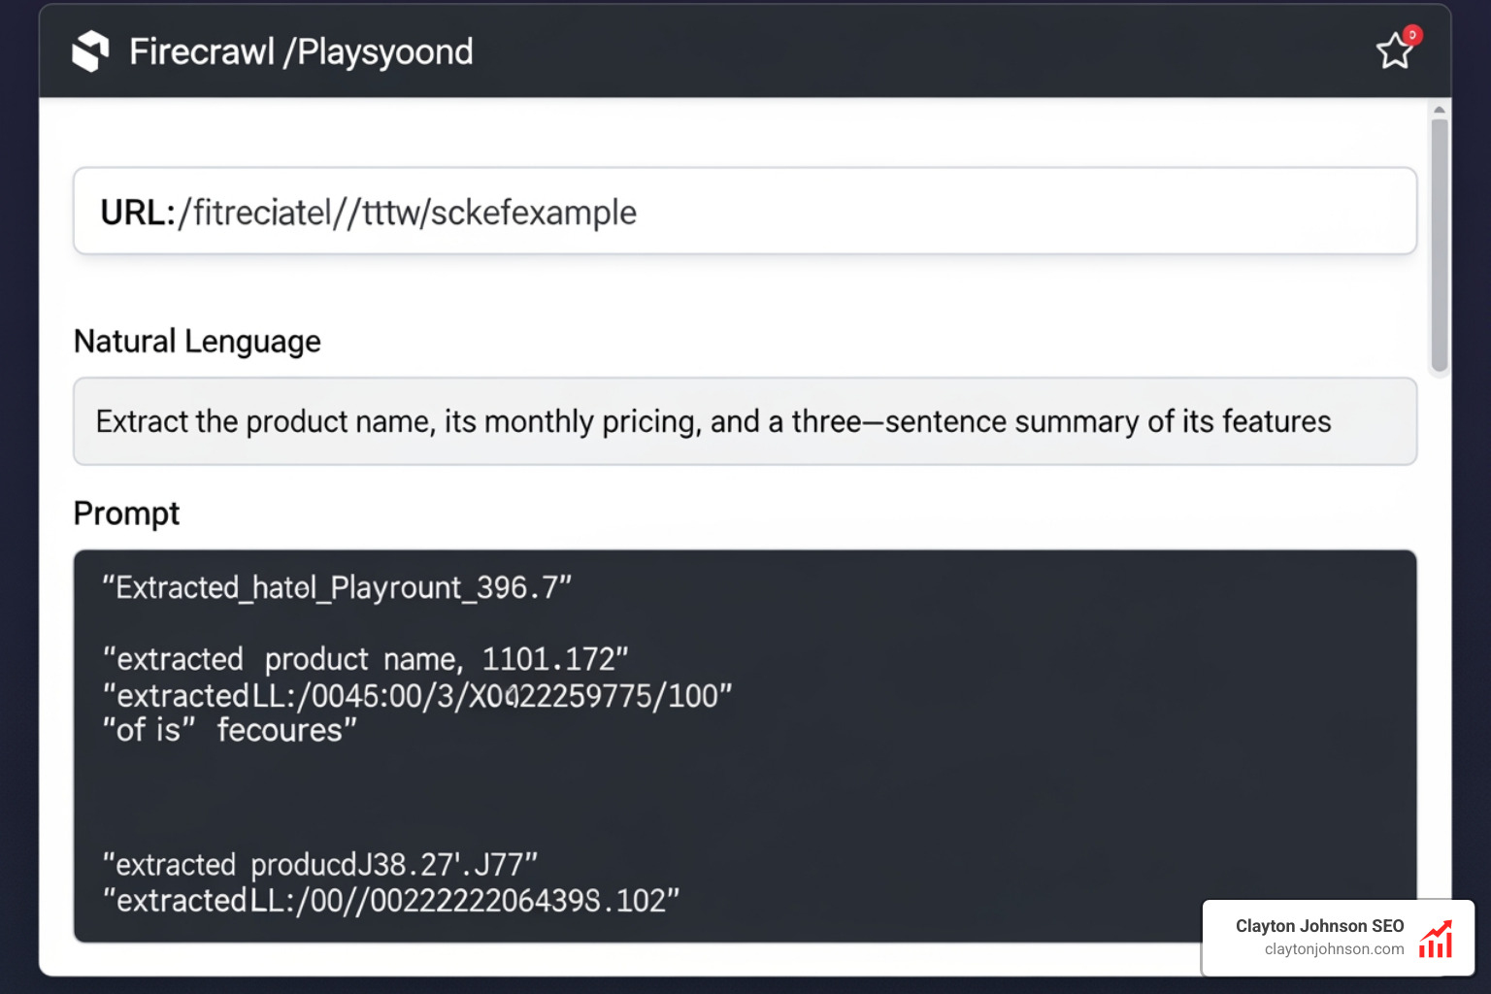Click the Prompt heading
Screen dimensions: 1491x994
(x=126, y=514)
